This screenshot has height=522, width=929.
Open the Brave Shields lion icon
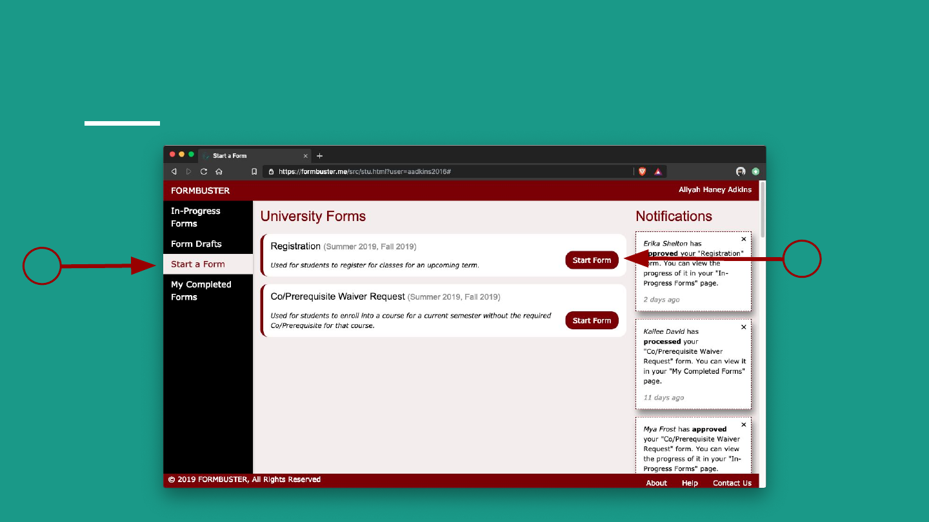coord(642,171)
